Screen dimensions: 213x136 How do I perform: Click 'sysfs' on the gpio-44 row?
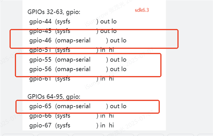point(64,22)
